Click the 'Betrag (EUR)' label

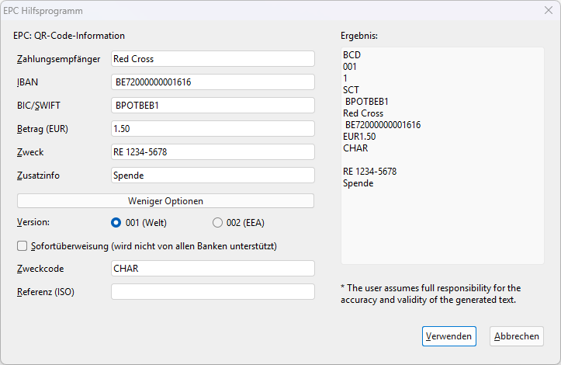pyautogui.click(x=43, y=129)
